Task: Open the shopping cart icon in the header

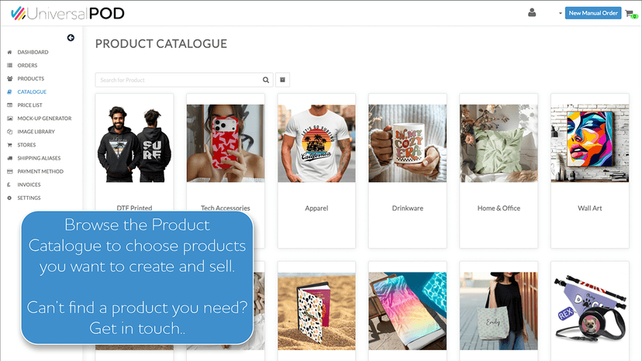Action: (x=631, y=14)
